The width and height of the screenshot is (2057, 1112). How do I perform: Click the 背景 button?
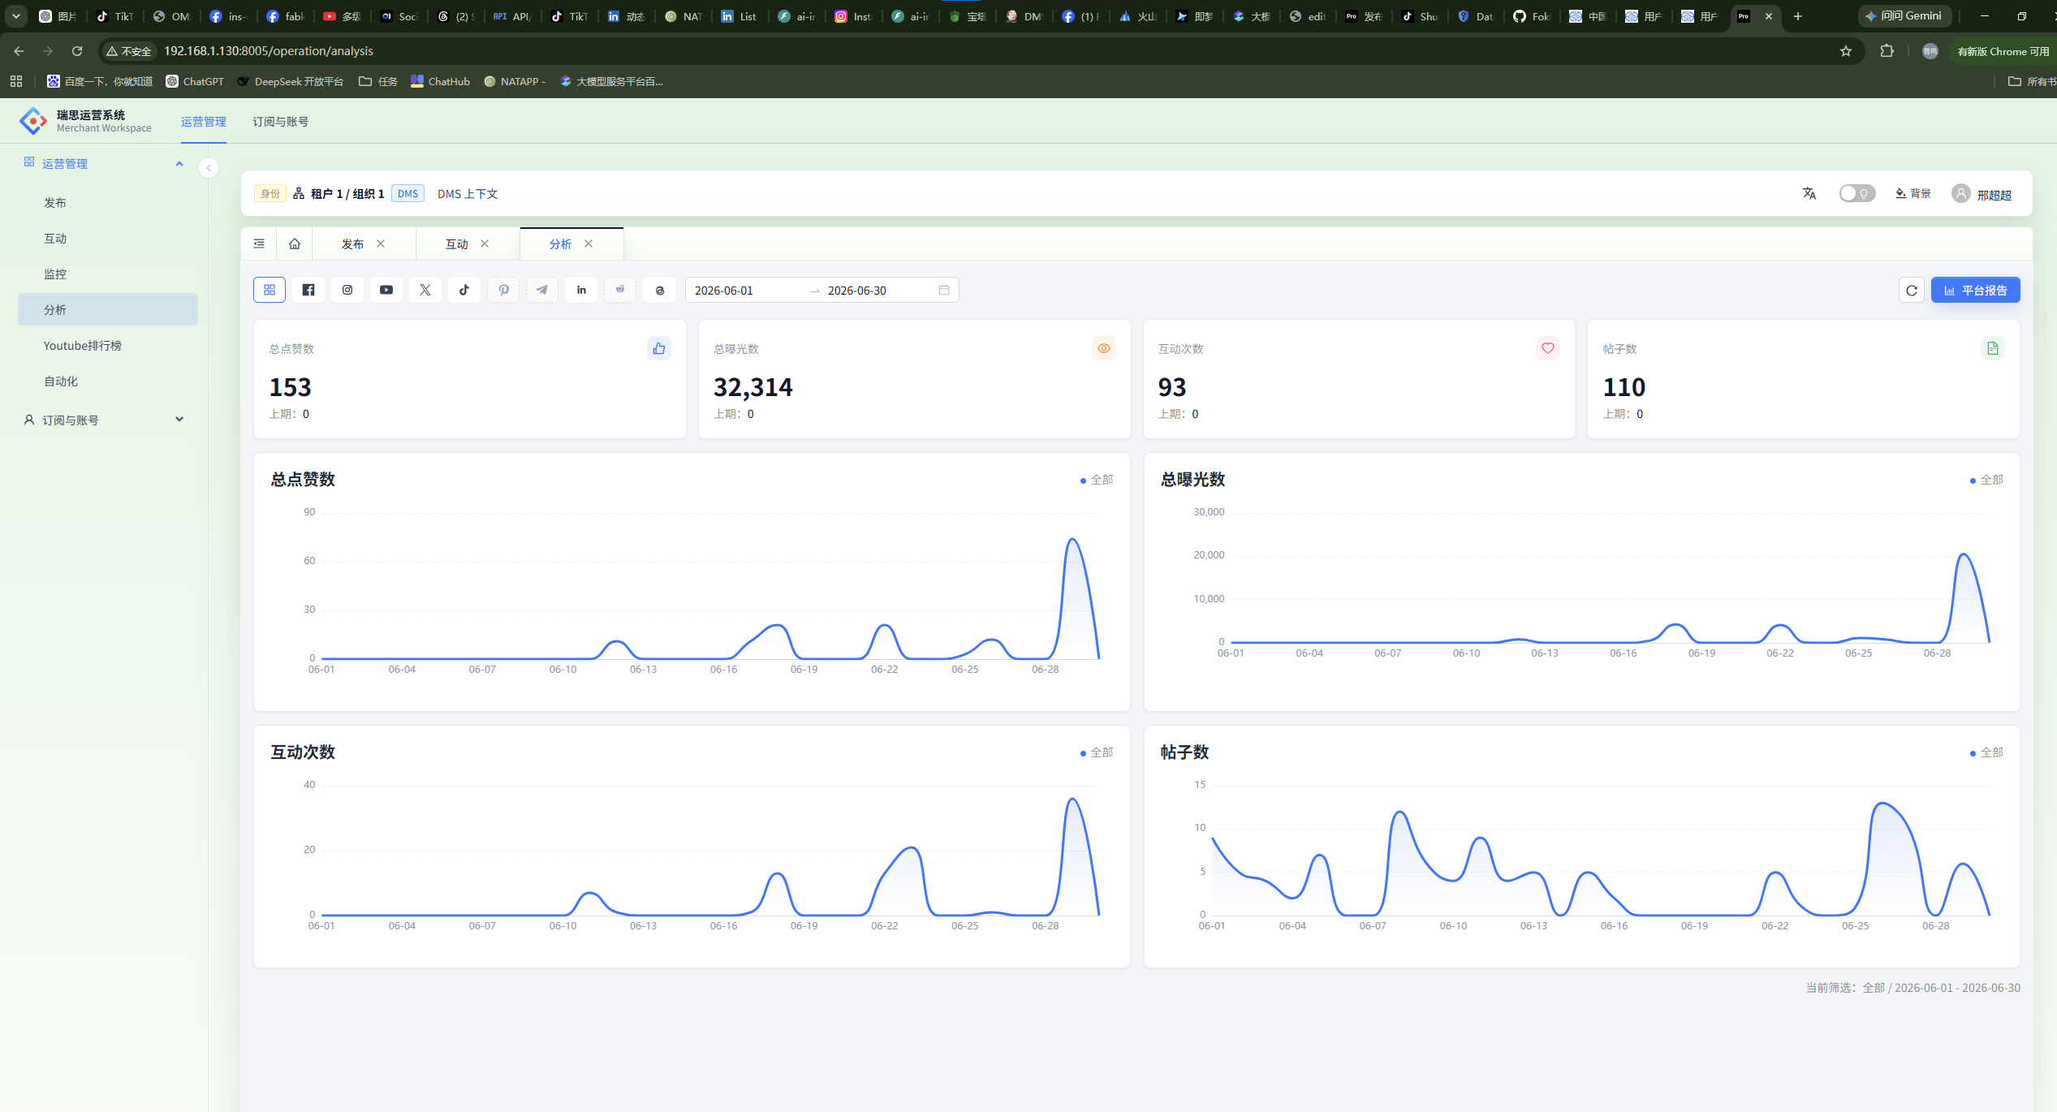coord(1913,193)
